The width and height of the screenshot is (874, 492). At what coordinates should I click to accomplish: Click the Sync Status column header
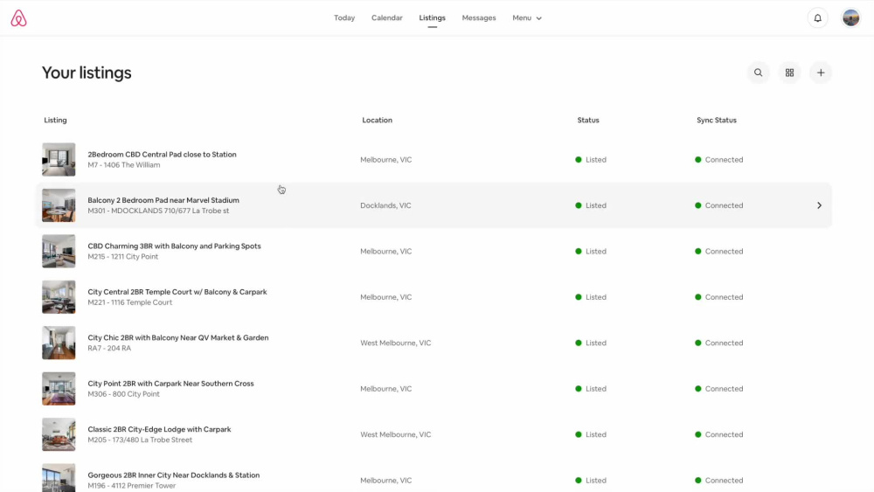tap(717, 120)
